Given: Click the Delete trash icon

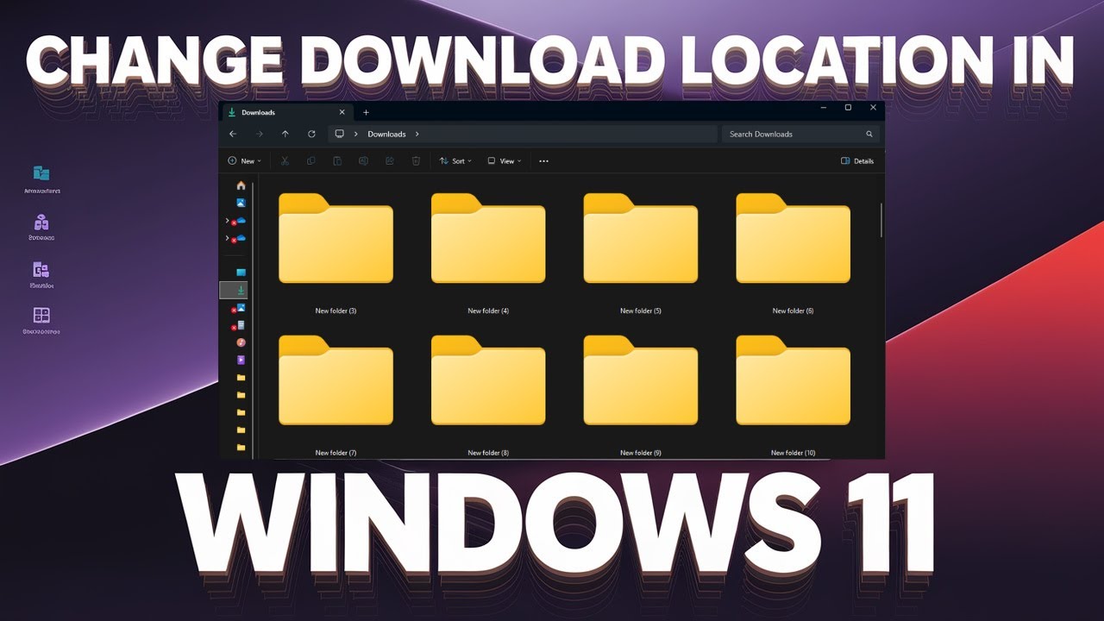Looking at the screenshot, I should click(416, 161).
